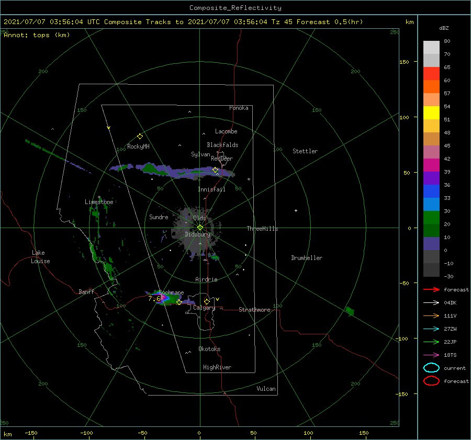471x440 pixels.
Task: Click the Airdrie city label
Action: [206, 279]
